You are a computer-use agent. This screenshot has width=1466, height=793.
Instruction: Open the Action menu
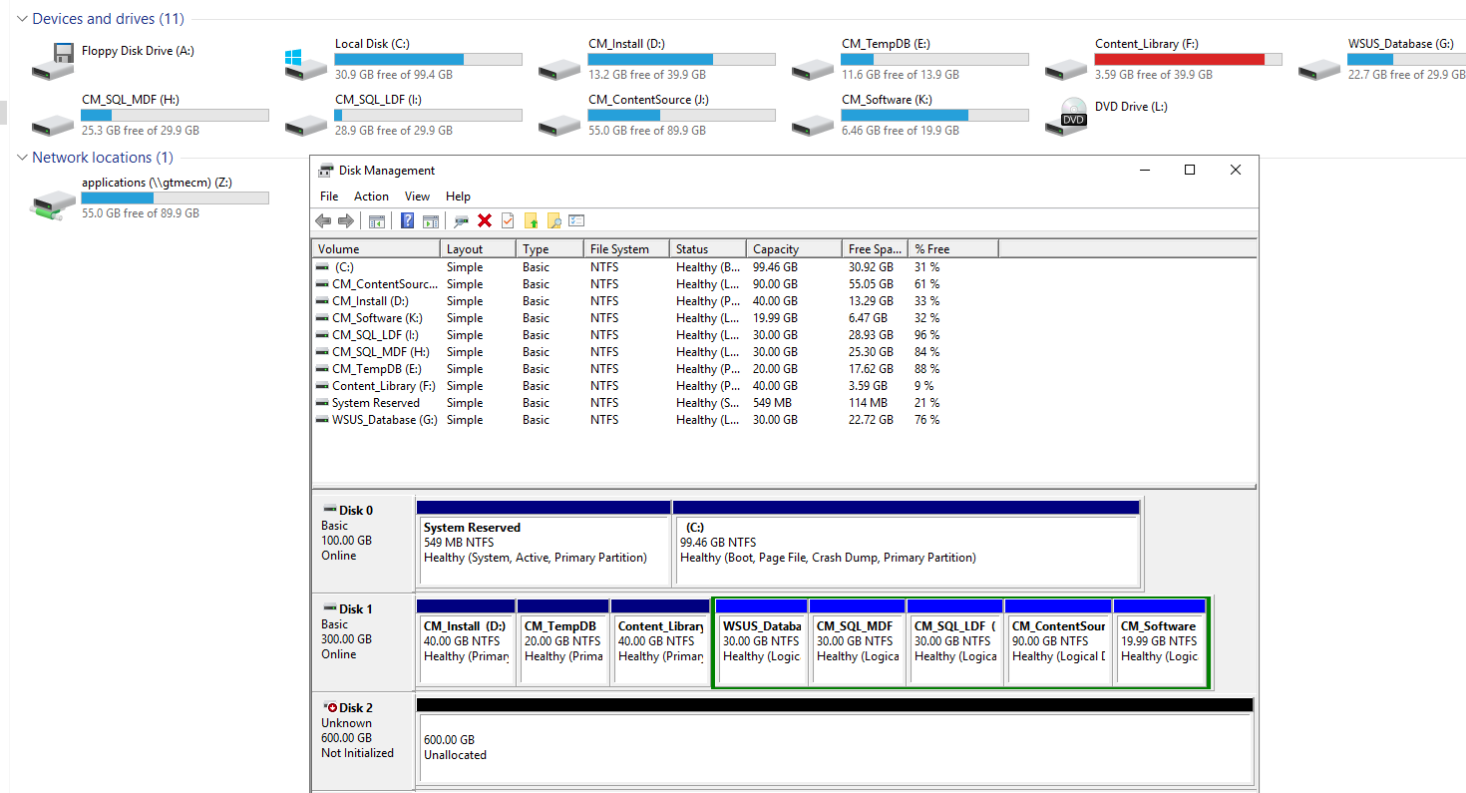point(371,196)
